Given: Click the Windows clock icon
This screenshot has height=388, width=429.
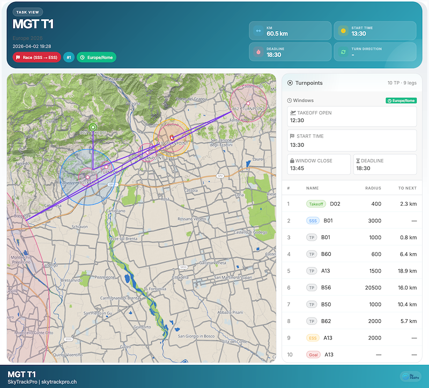Looking at the screenshot, I should pyautogui.click(x=291, y=100).
